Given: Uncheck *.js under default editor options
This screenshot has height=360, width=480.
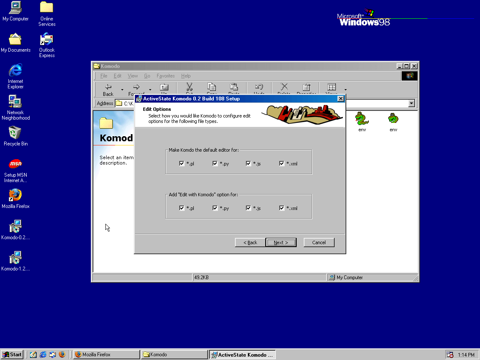Looking at the screenshot, I should click(249, 163).
